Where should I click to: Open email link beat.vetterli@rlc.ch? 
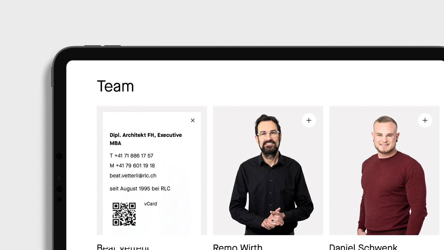point(133,176)
